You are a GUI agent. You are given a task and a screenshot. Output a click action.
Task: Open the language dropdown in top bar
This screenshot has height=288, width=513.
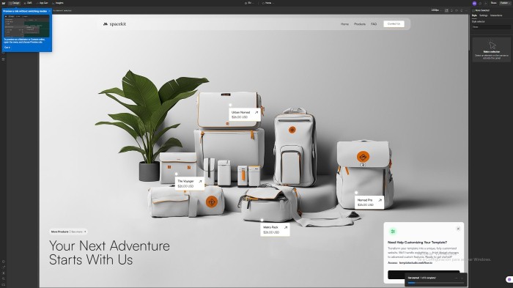249,3
